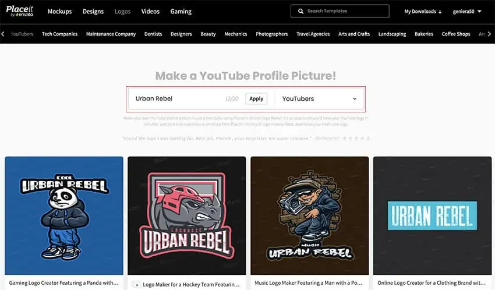This screenshot has height=290, width=495.
Task: Select the Beauty category
Action: [x=208, y=34]
